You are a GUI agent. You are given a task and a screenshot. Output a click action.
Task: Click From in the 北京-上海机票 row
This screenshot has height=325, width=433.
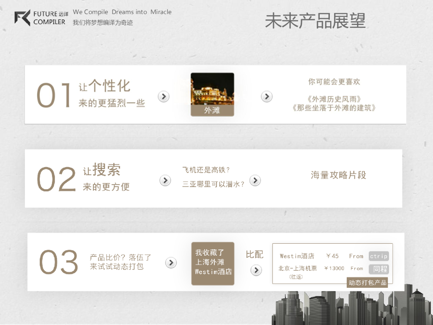[x=356, y=268]
